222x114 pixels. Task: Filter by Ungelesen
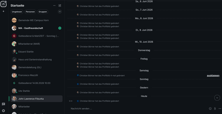coord(17,12)
